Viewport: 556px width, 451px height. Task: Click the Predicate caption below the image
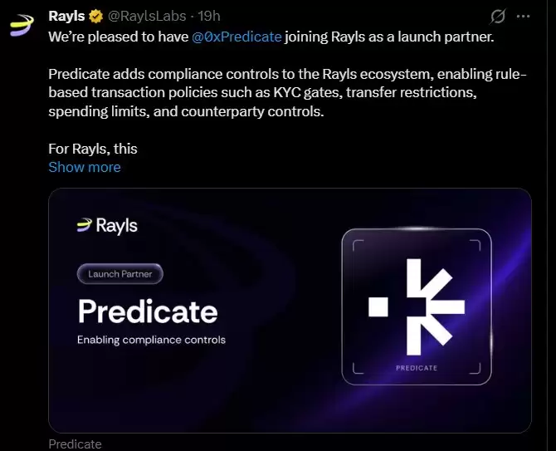pyautogui.click(x=75, y=444)
